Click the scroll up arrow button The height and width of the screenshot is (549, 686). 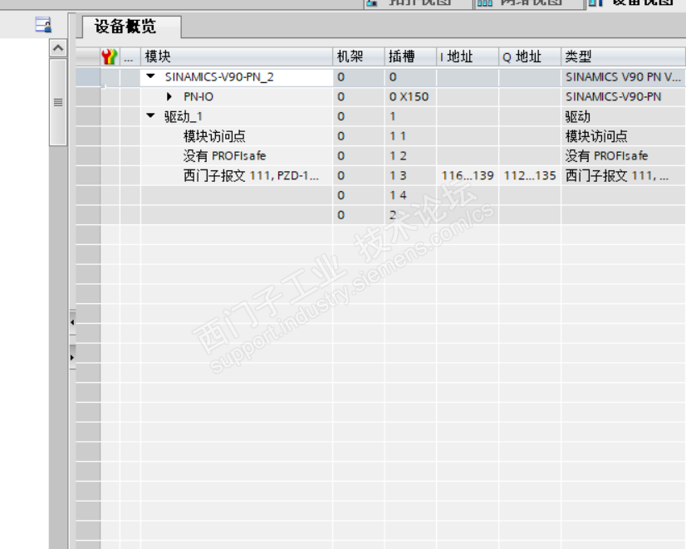tap(58, 48)
